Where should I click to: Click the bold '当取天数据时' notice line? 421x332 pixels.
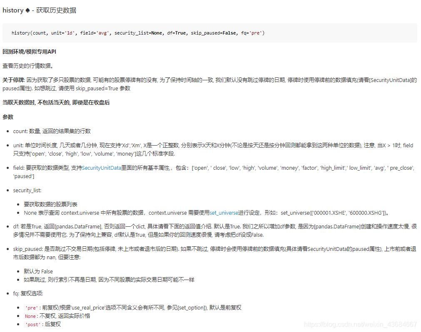(x=56, y=102)
